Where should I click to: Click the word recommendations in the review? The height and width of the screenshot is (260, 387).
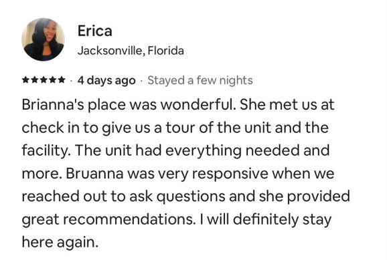point(129,219)
